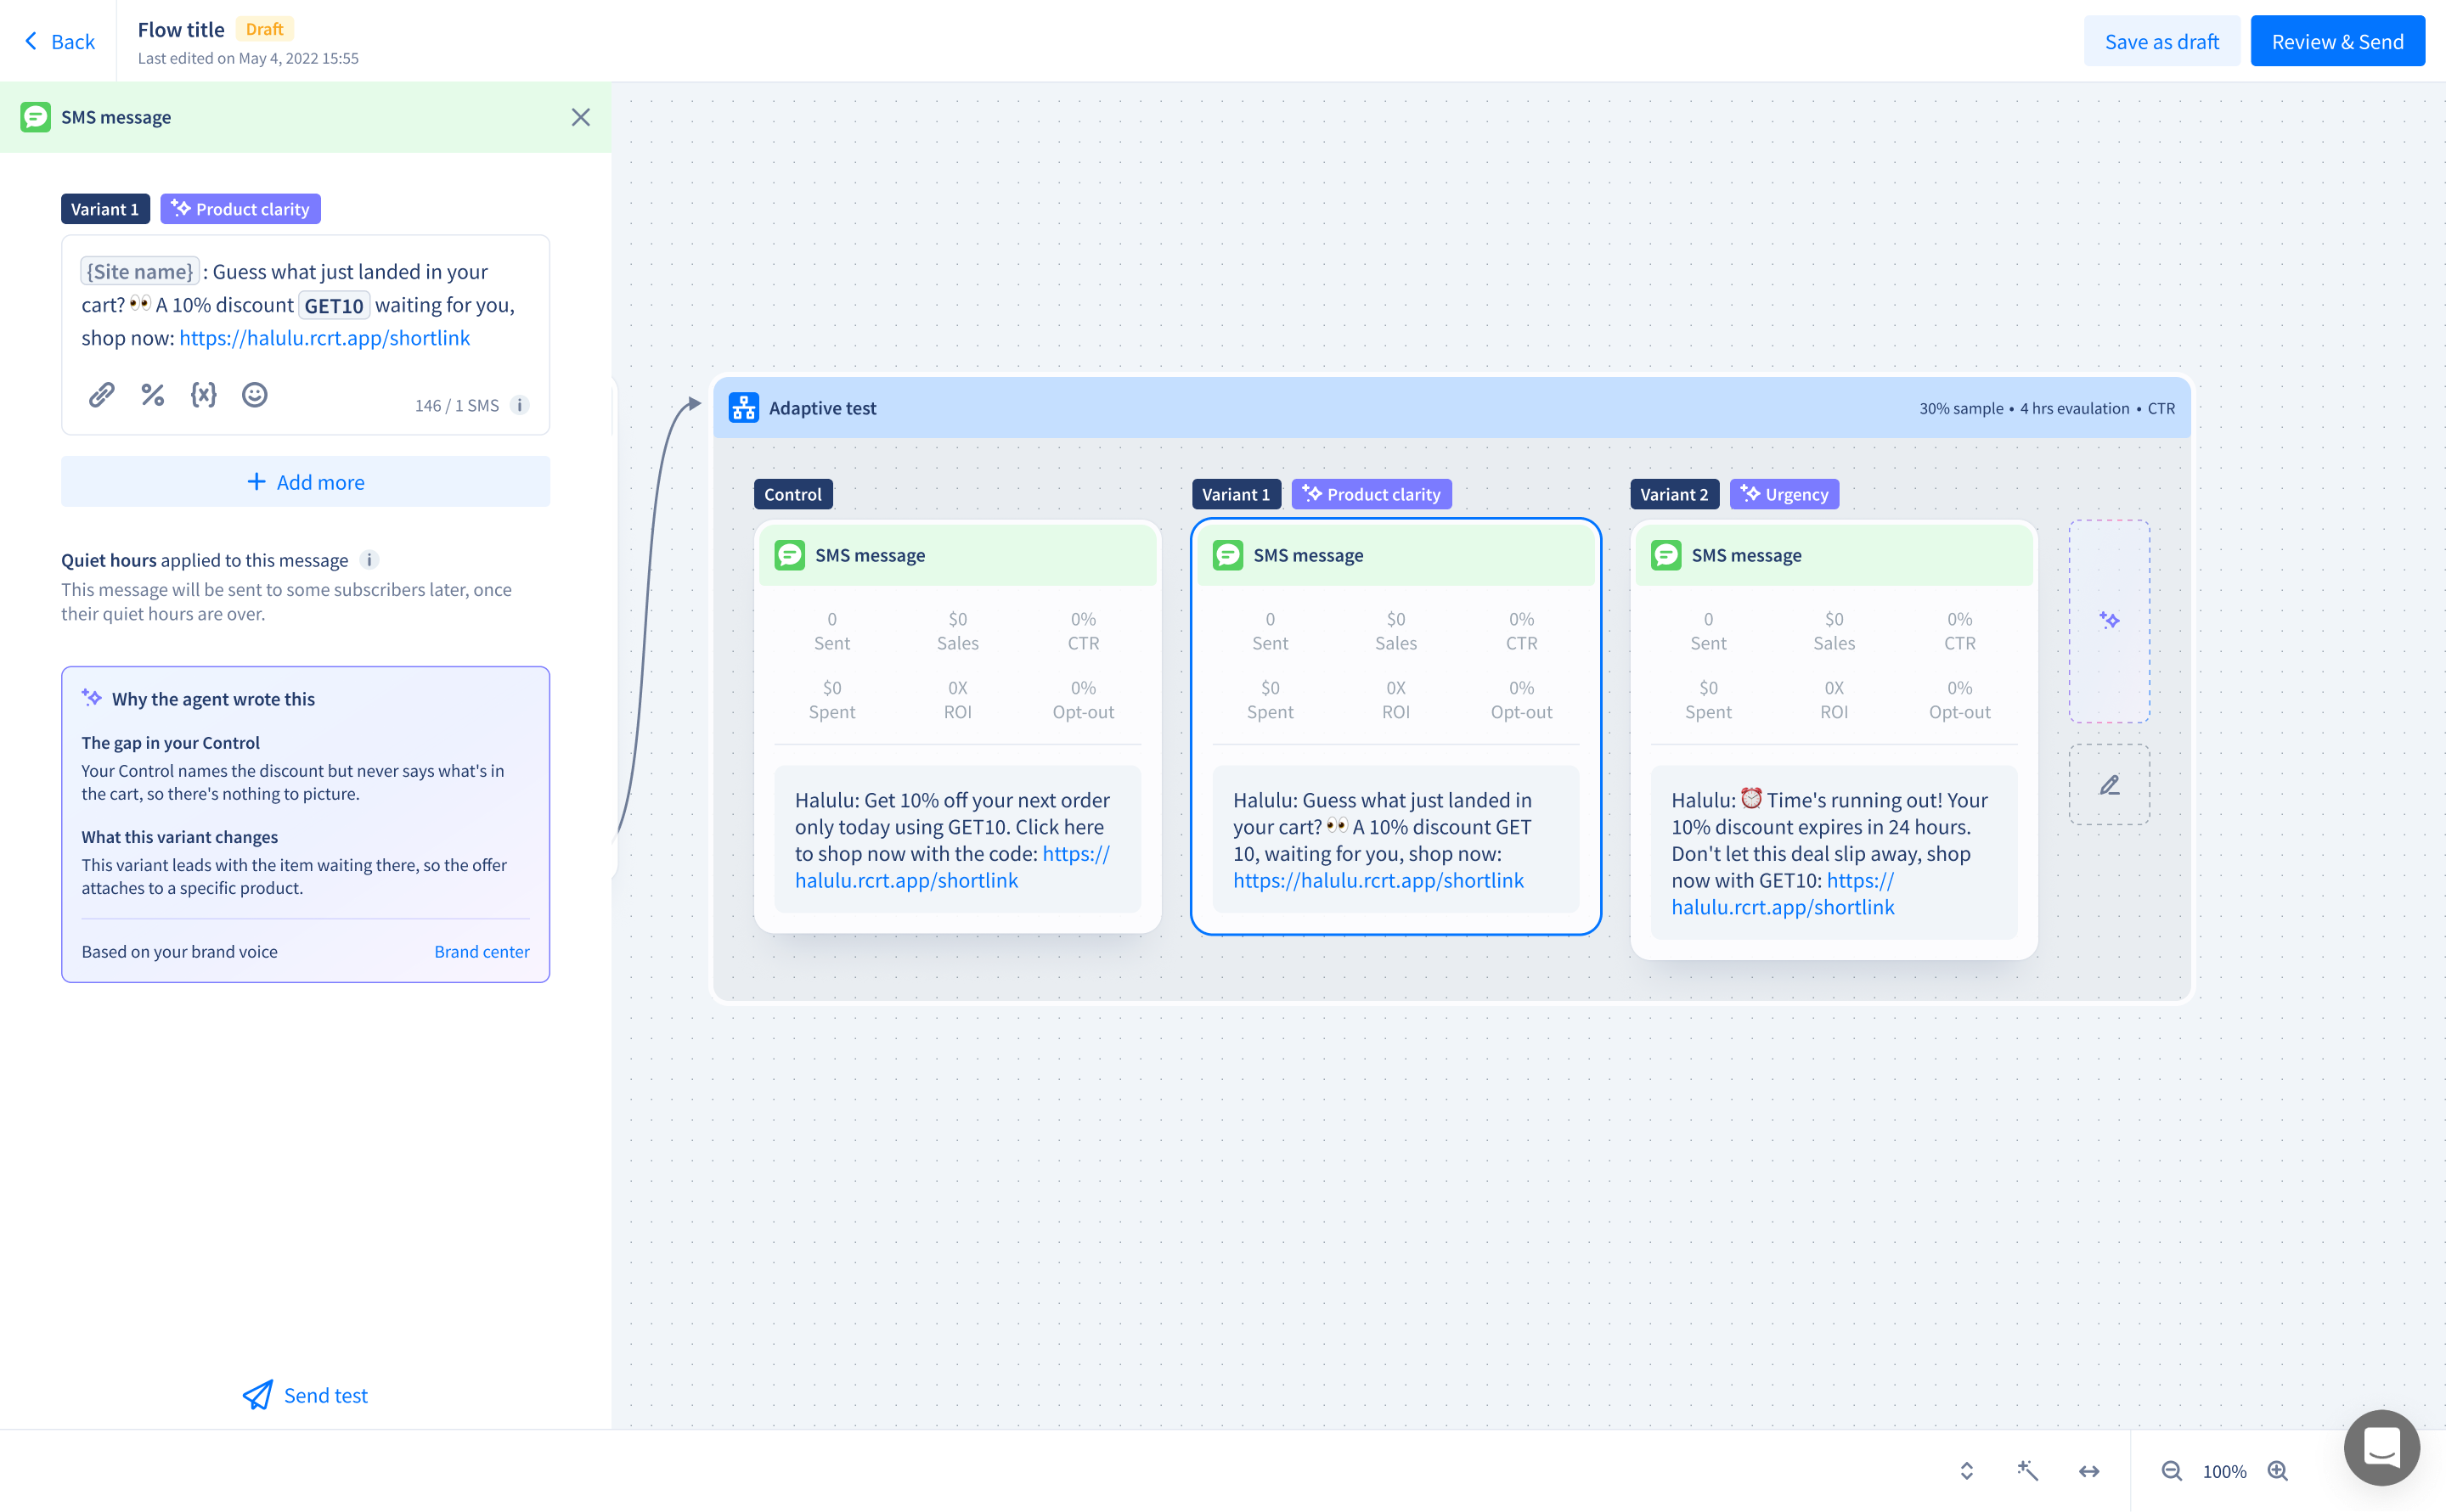Click the Quiet hours info icon
2446x1512 pixels.
click(369, 560)
